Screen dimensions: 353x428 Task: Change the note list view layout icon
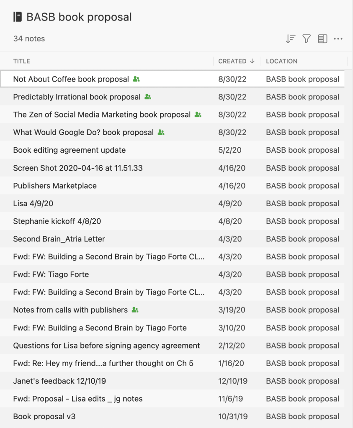click(322, 39)
